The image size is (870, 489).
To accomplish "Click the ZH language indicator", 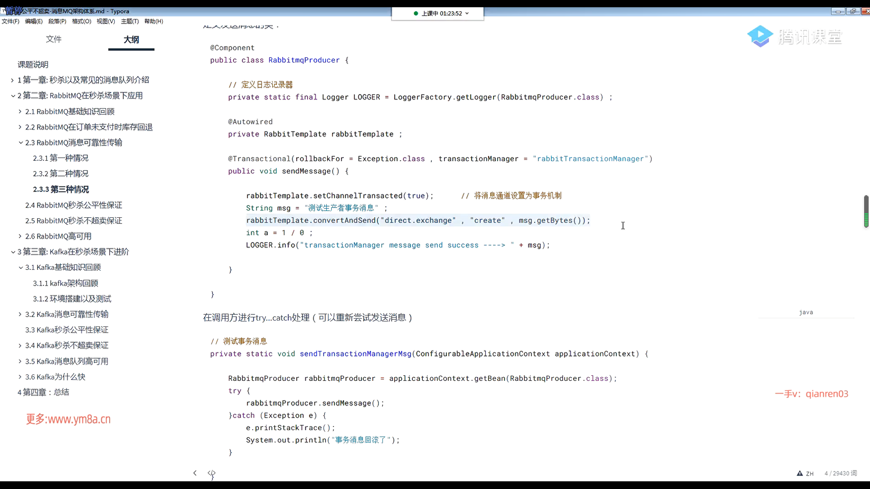I will tap(810, 474).
